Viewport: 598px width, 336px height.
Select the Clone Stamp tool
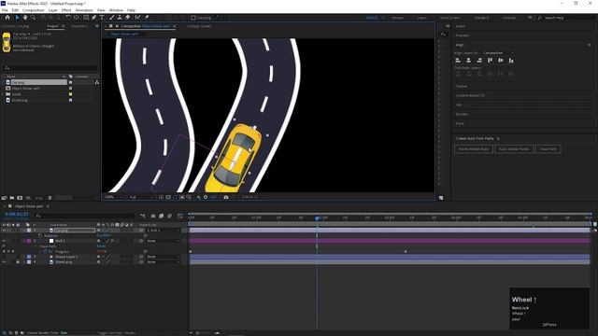coord(120,18)
